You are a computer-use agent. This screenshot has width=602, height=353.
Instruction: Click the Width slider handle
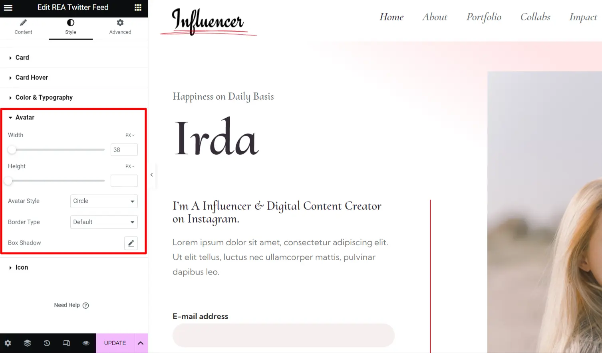12,150
